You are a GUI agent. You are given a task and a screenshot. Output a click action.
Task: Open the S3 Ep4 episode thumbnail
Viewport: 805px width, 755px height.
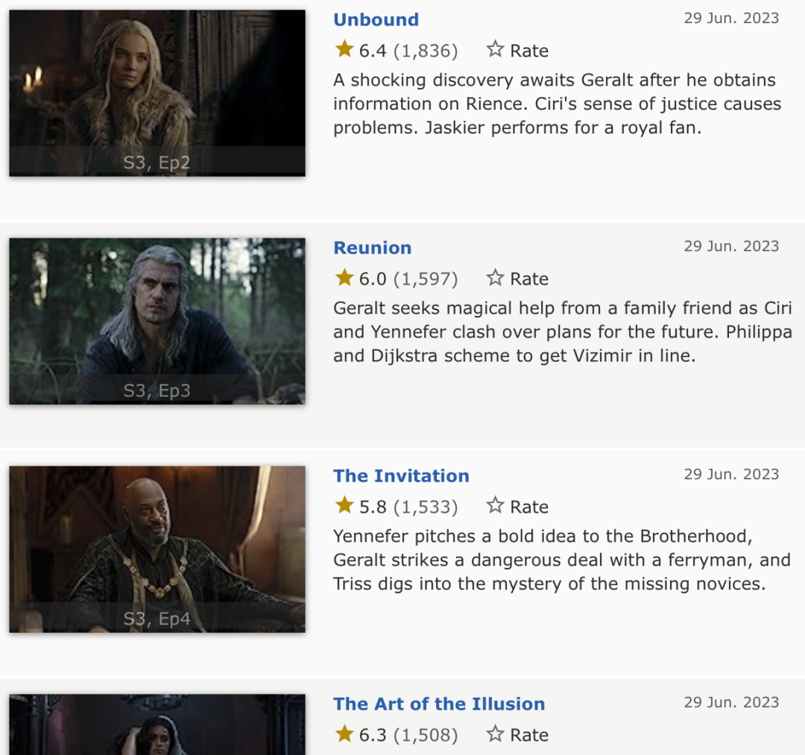[157, 549]
